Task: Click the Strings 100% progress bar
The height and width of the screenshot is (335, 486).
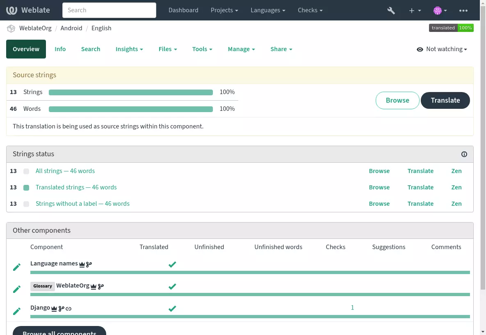Action: [131, 92]
